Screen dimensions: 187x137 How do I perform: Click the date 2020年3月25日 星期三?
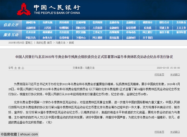click(x=20, y=43)
